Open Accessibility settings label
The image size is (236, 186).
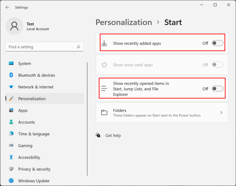[x=29, y=157]
